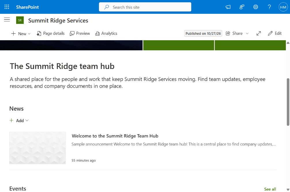
Task: Open page Preview
Action: click(80, 33)
